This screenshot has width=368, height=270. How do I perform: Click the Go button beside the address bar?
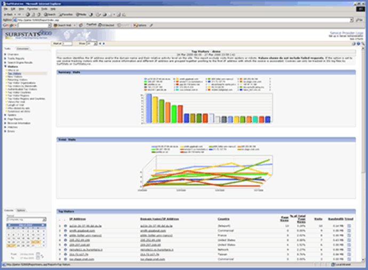[x=359, y=20]
